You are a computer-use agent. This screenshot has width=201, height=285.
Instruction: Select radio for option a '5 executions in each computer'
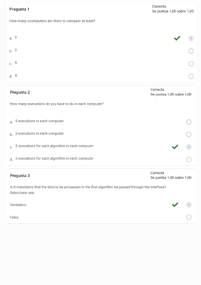[189, 122]
